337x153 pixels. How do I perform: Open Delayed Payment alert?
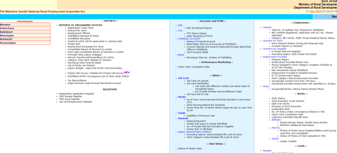click(196, 121)
